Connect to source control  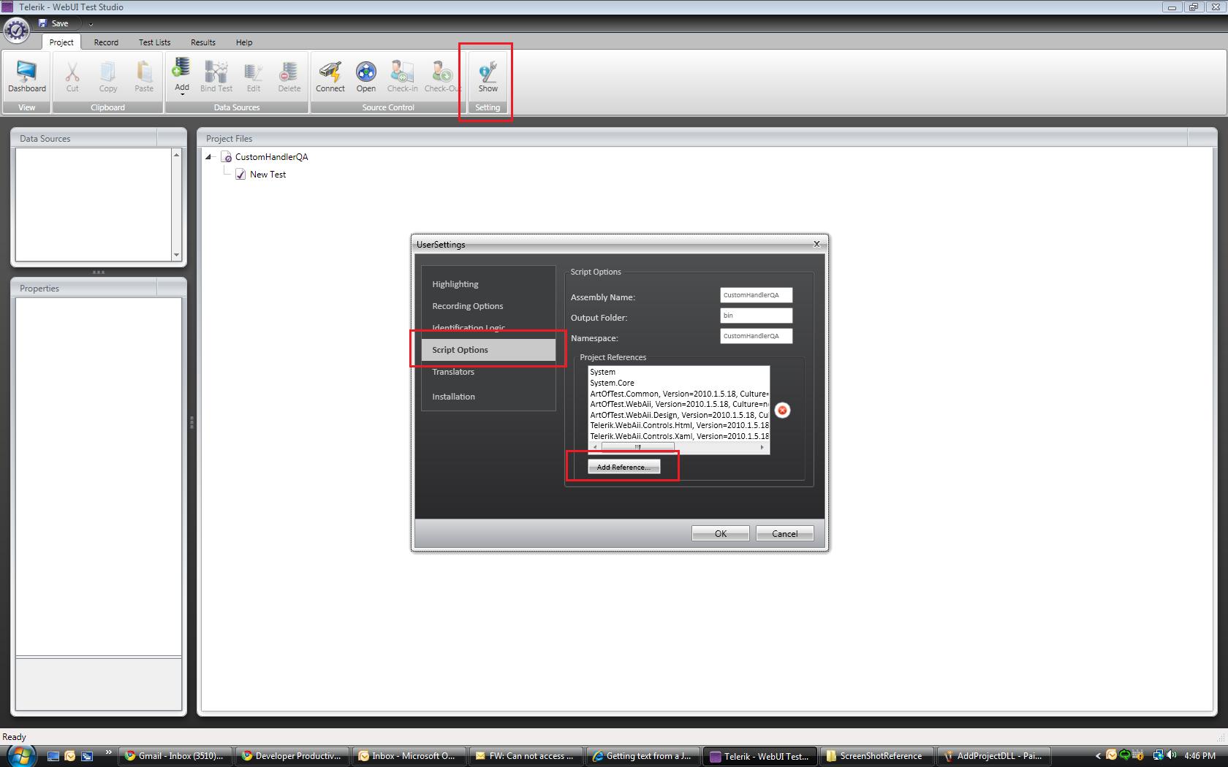tap(330, 76)
